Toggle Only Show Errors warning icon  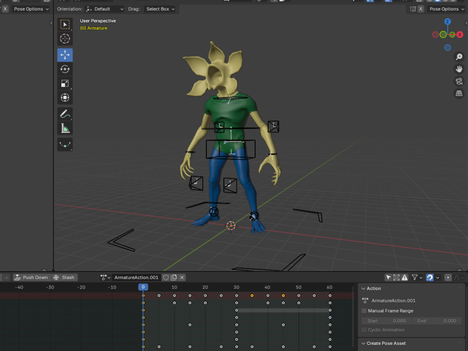pos(404,278)
